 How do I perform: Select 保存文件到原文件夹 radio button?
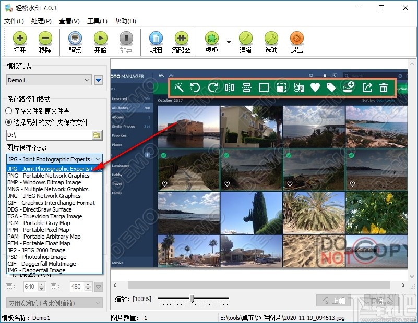click(9, 111)
